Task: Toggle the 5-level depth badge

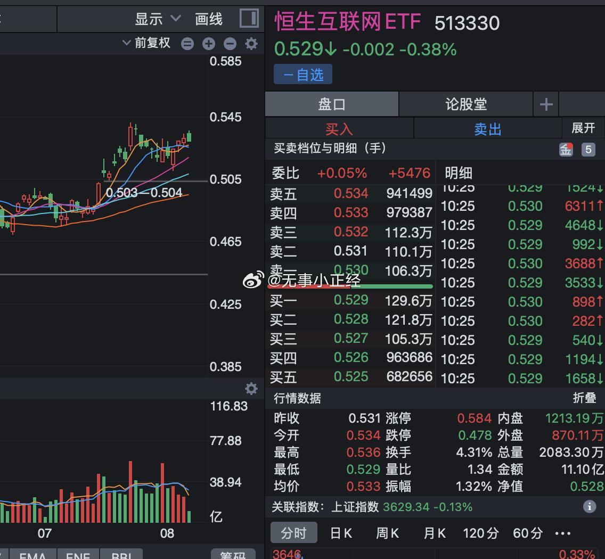Action: 588,149
